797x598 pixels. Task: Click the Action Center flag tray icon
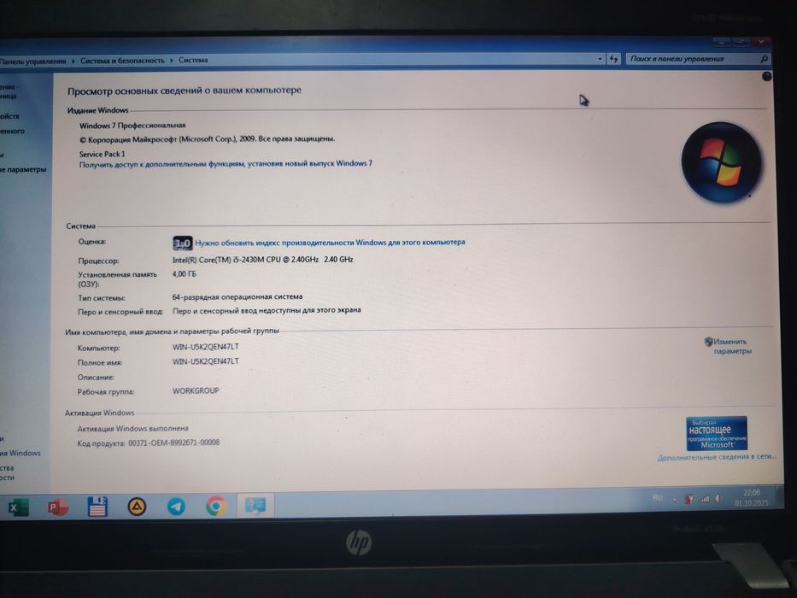pos(689,500)
